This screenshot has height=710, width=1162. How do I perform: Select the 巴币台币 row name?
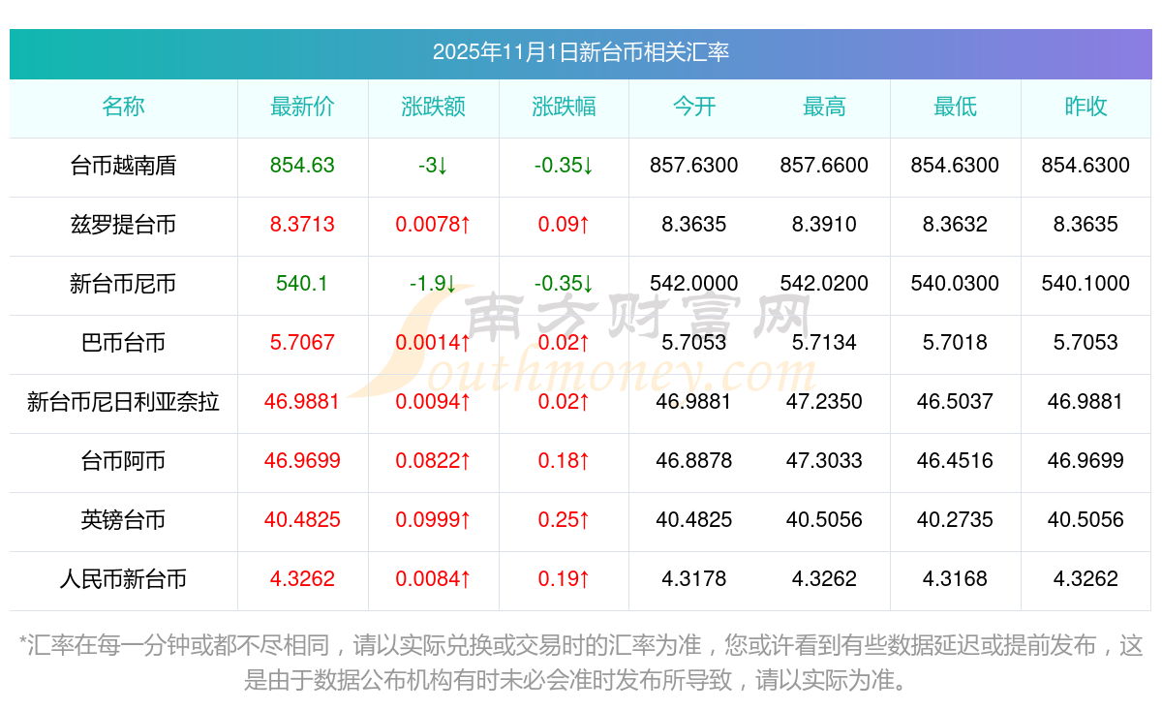(123, 343)
